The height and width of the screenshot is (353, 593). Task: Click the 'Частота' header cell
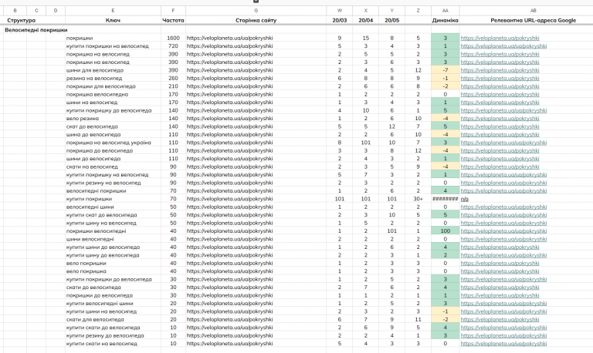tap(173, 20)
